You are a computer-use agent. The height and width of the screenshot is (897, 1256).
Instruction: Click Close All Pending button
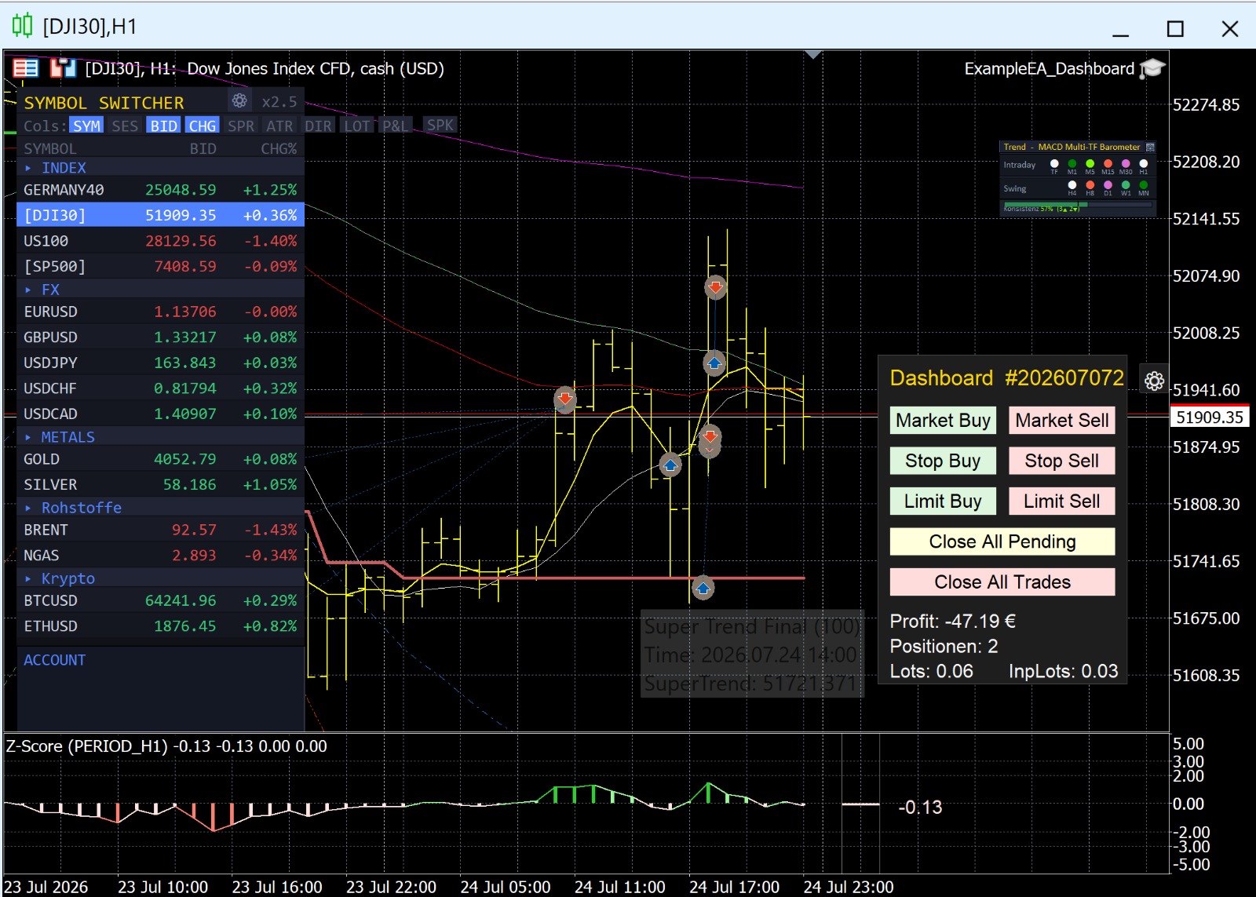(x=1002, y=541)
